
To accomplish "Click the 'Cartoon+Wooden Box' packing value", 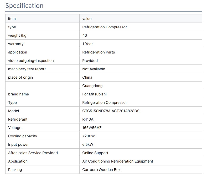I will click(101, 170).
